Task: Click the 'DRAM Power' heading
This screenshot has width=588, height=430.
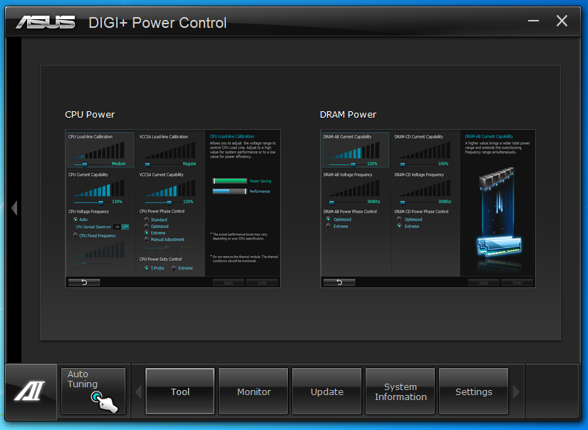Action: coord(348,114)
